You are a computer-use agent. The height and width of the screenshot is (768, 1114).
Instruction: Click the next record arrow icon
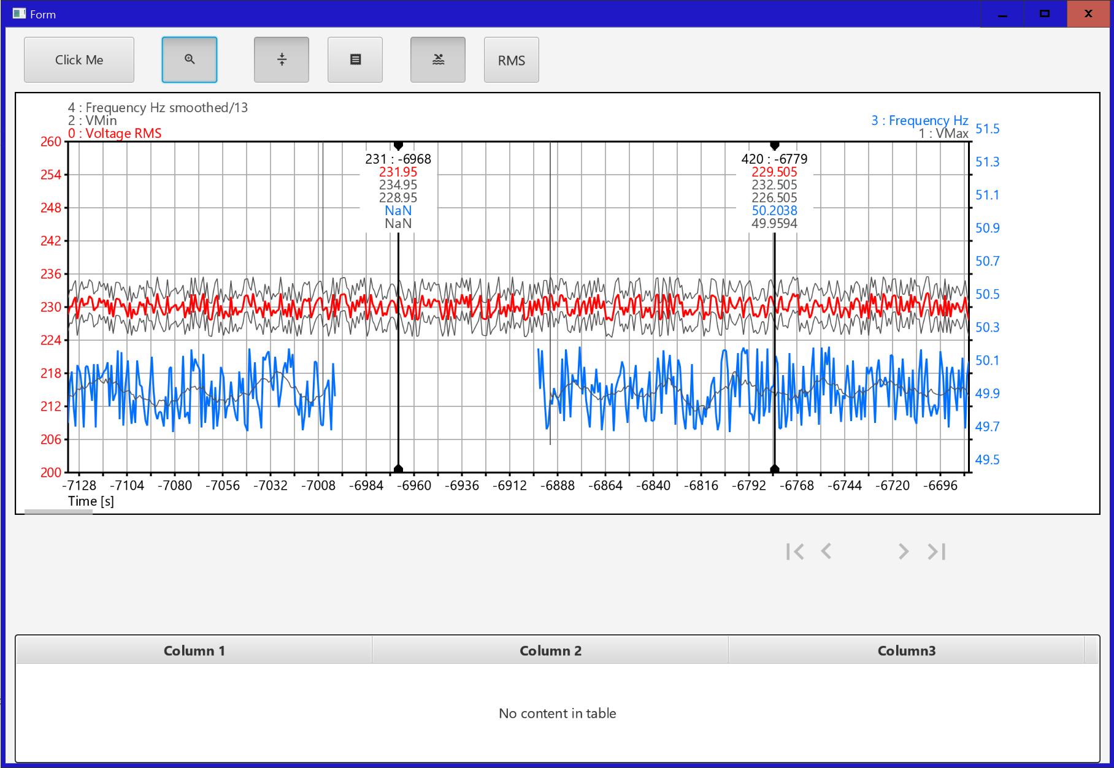[903, 551]
